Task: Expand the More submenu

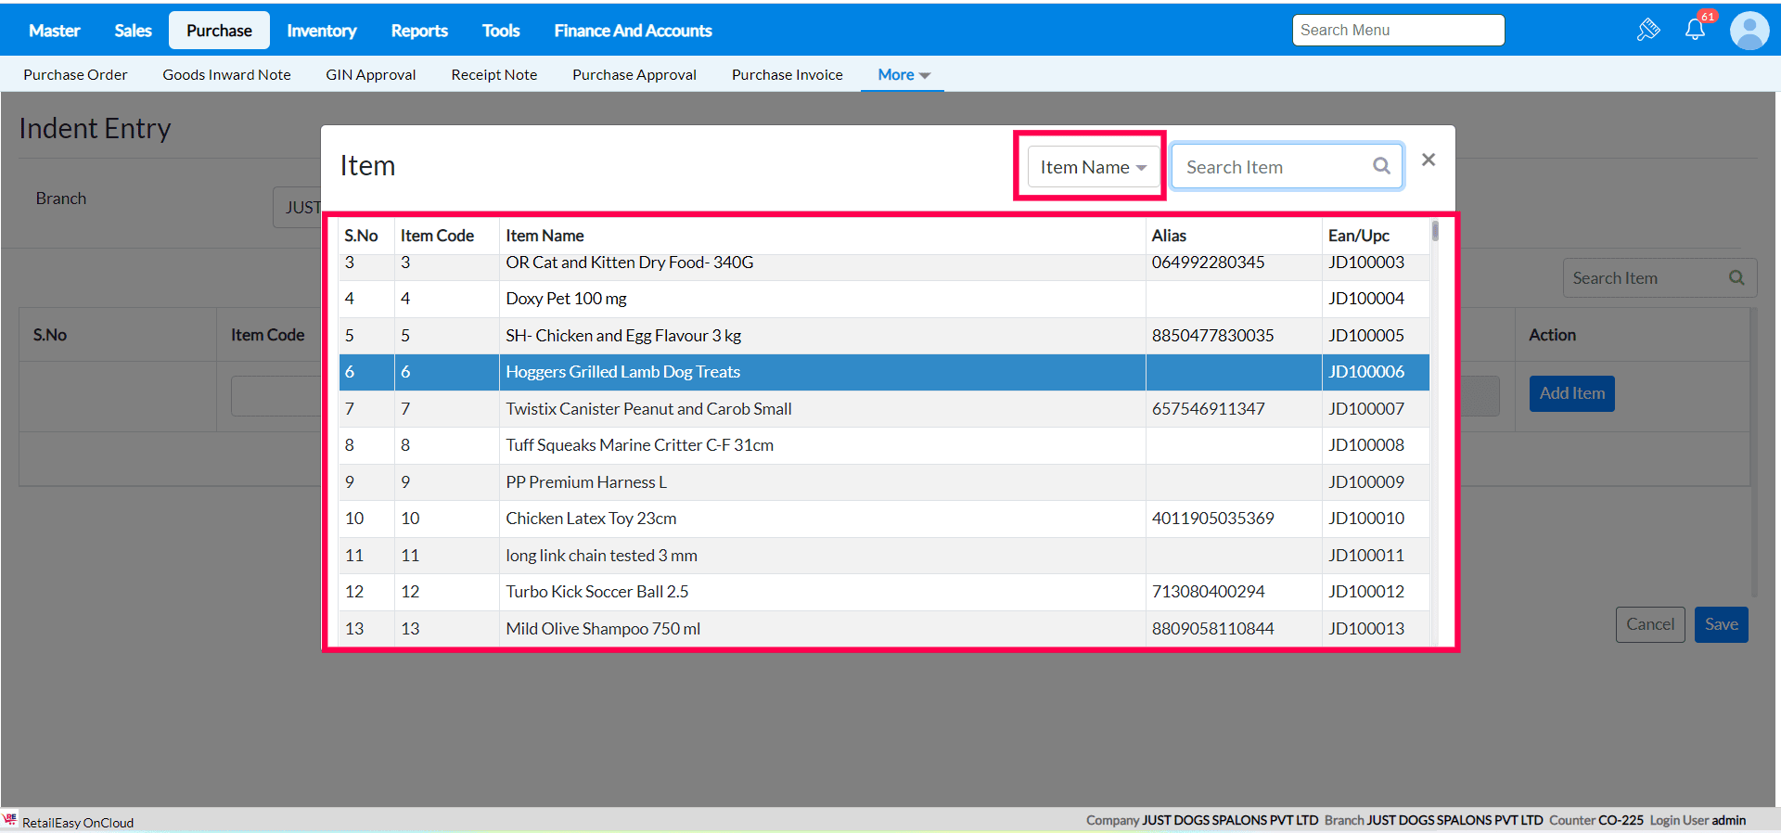Action: [903, 75]
